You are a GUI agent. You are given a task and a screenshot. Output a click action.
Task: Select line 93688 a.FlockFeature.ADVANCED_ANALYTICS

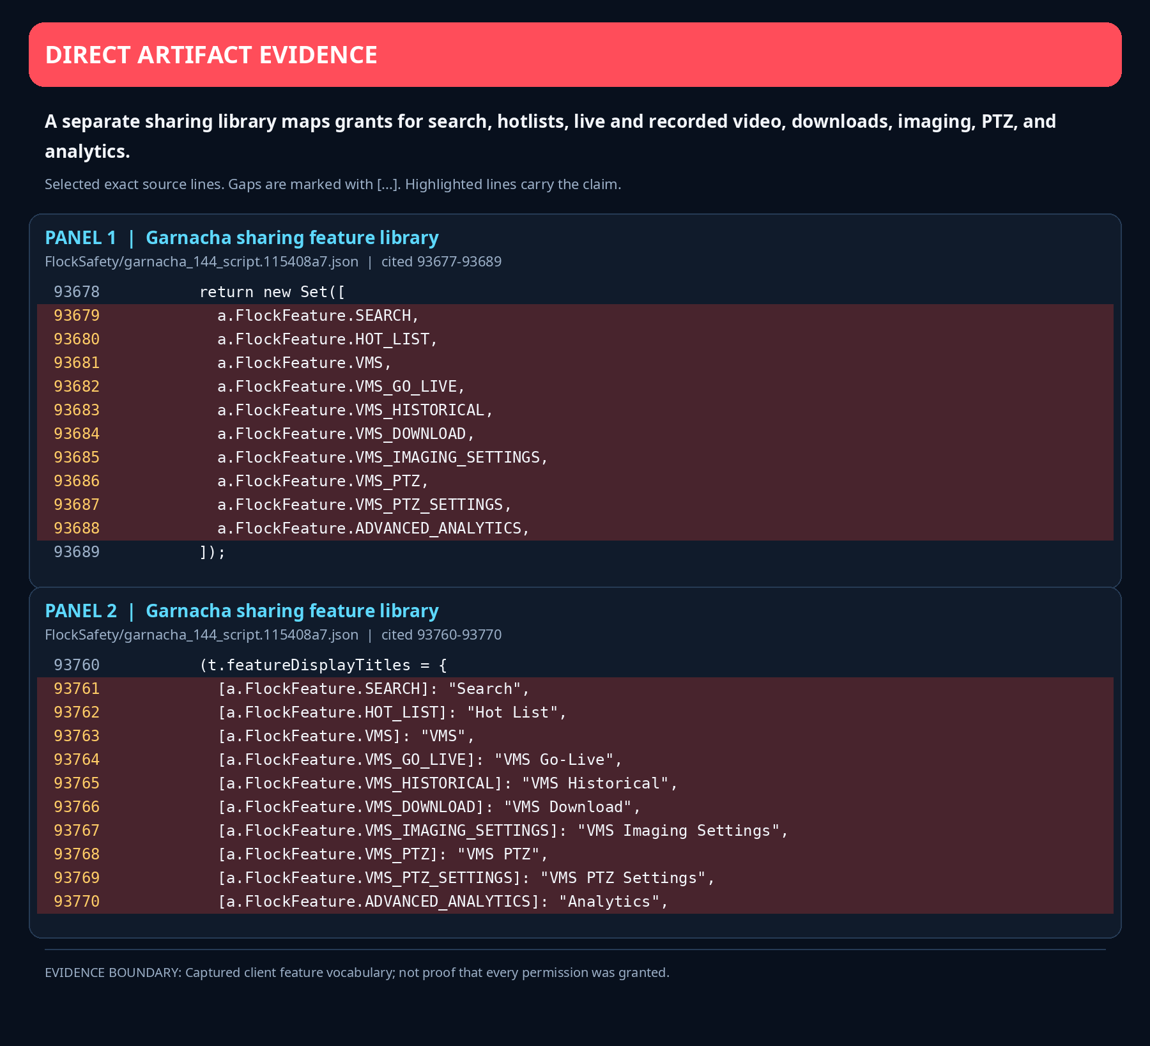(x=575, y=528)
